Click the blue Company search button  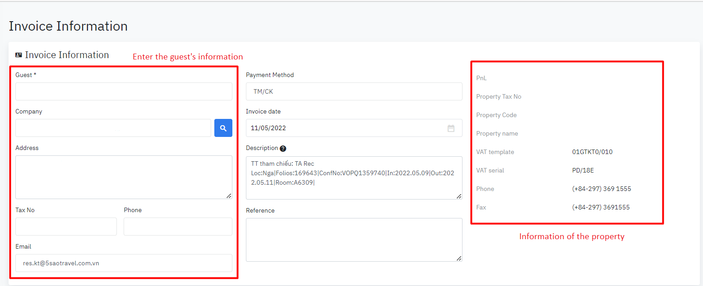point(223,128)
